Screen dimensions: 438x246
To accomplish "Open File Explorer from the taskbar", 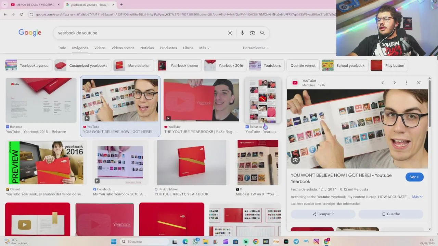I will [x=205, y=242].
